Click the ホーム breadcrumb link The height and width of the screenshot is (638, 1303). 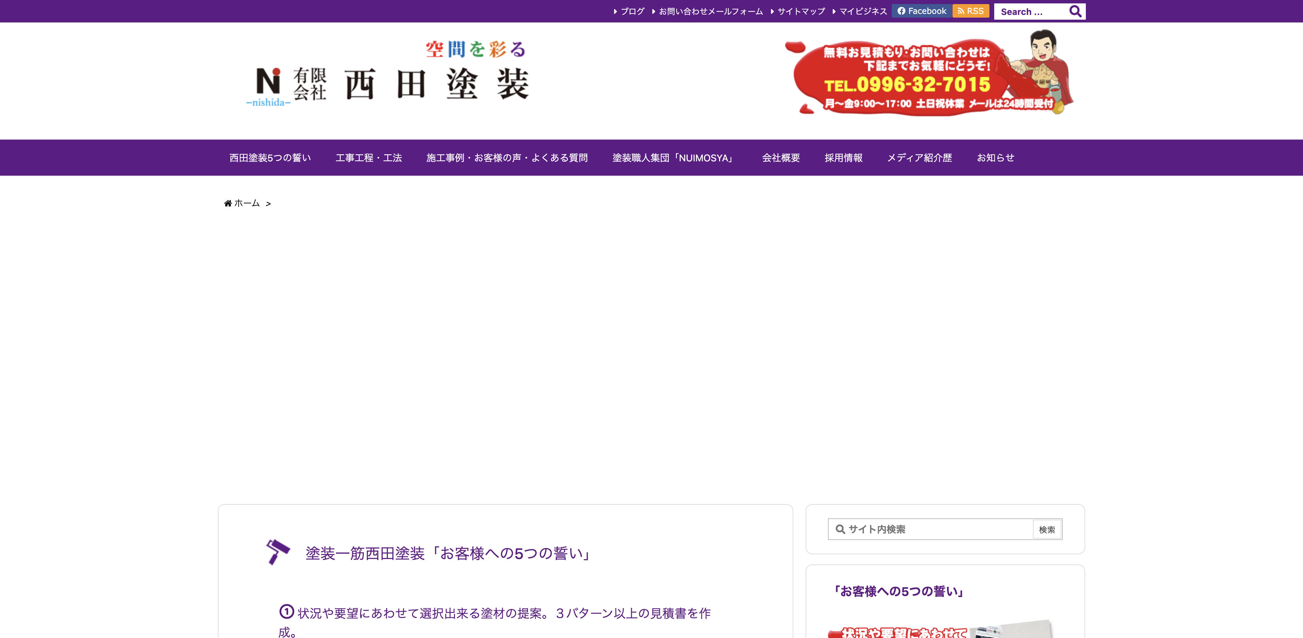coord(247,203)
